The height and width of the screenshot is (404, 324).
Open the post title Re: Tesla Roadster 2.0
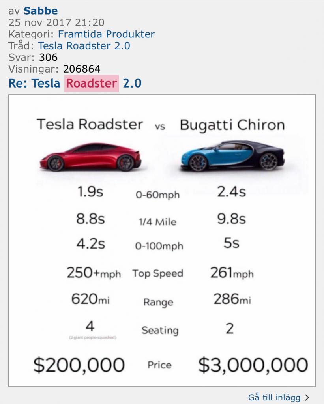pyautogui.click(x=75, y=83)
